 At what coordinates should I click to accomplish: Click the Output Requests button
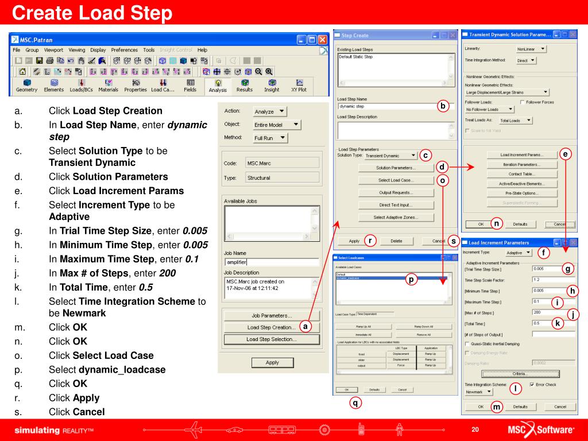[x=396, y=193]
